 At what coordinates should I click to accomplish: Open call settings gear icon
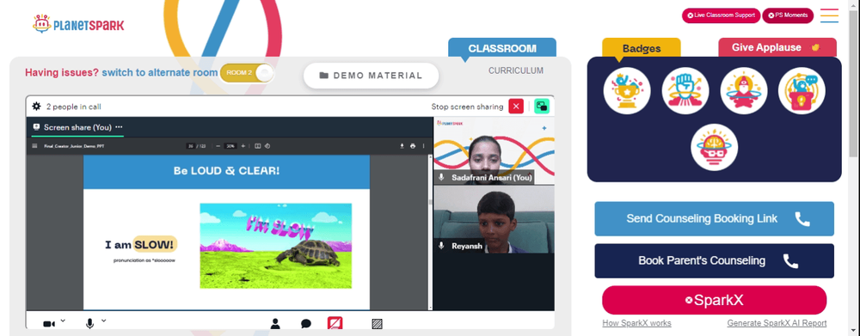(x=36, y=107)
